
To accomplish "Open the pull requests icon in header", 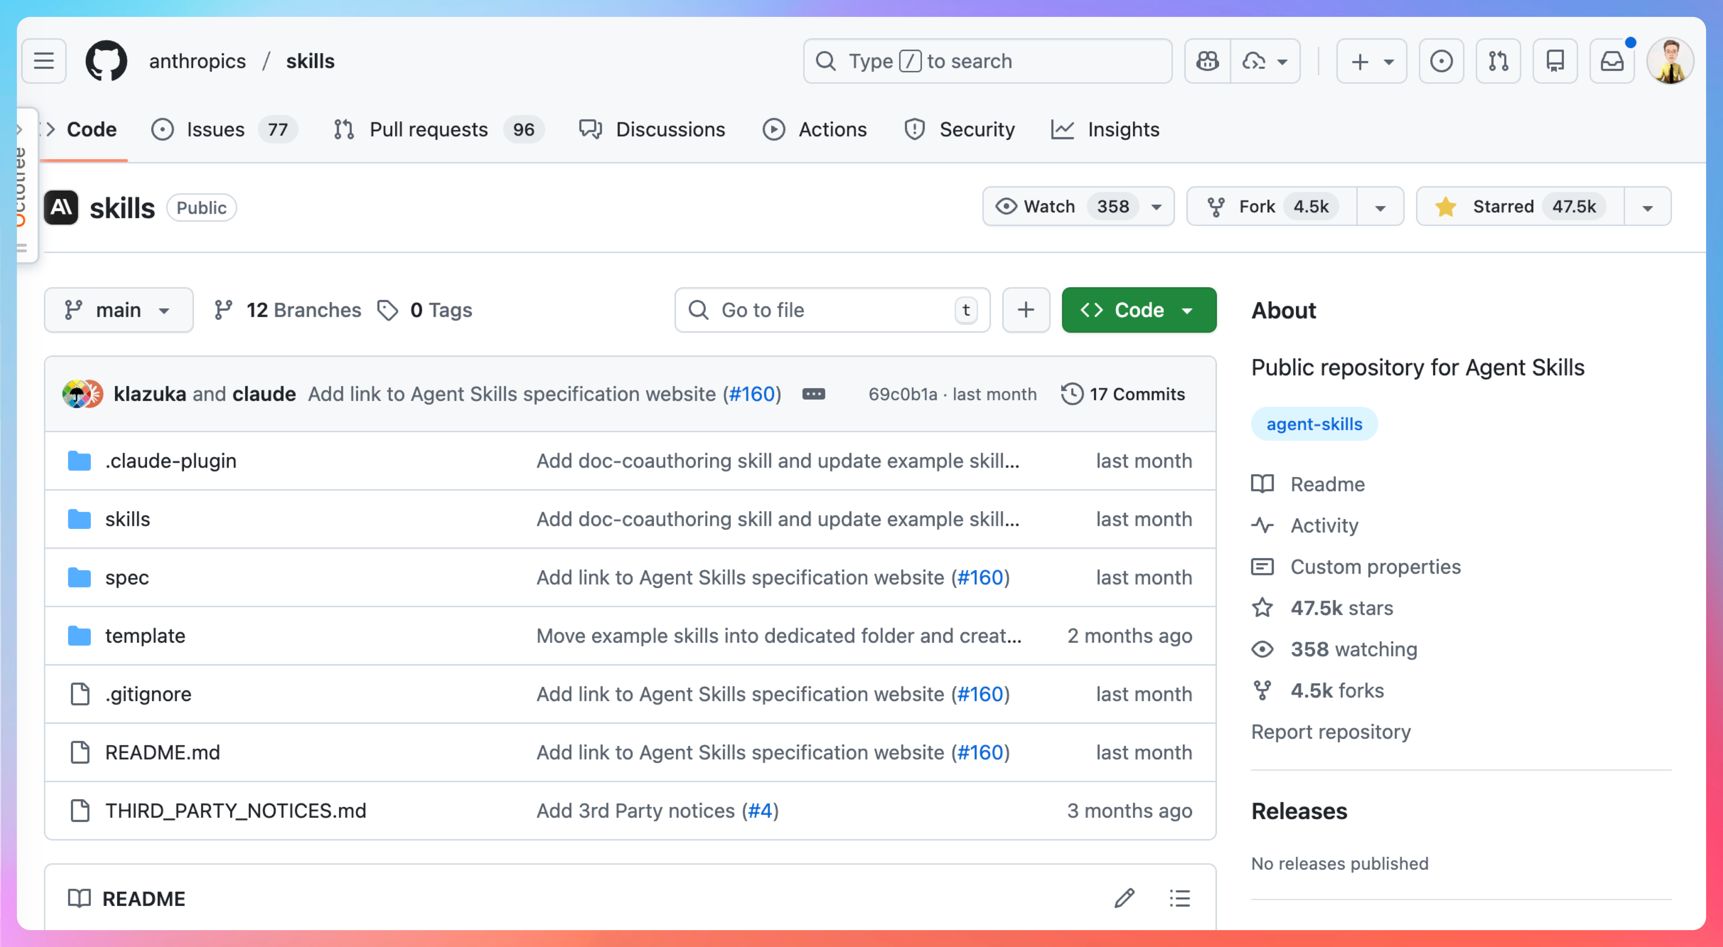I will (x=1498, y=61).
